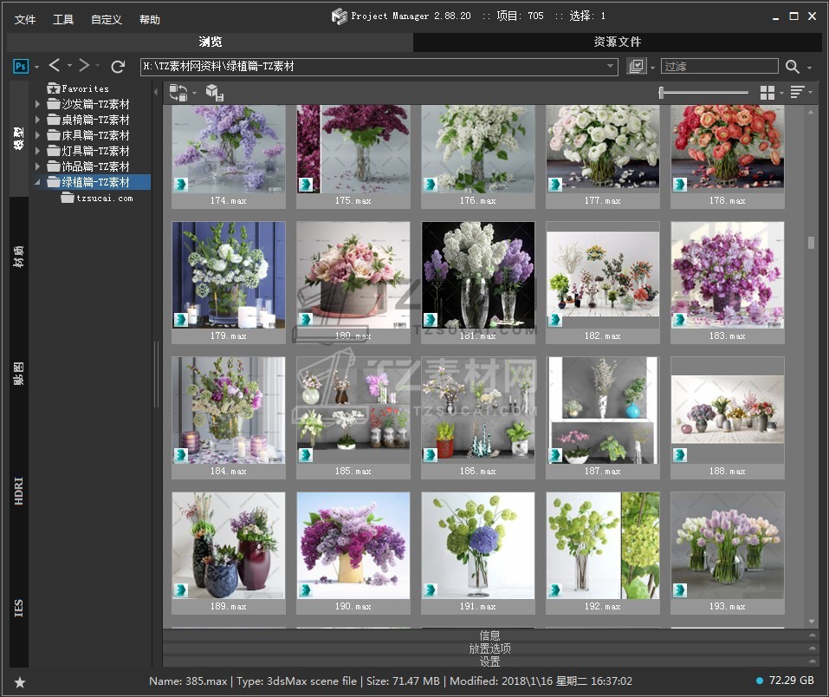This screenshot has width=829, height=697.
Task: Refresh the current folder view
Action: point(119,66)
